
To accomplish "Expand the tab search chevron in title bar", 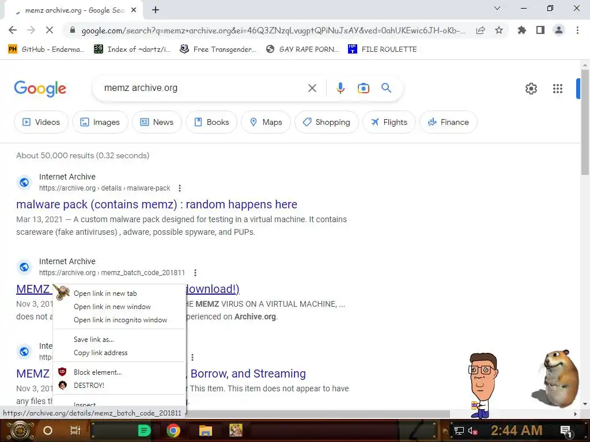I will tap(497, 8).
